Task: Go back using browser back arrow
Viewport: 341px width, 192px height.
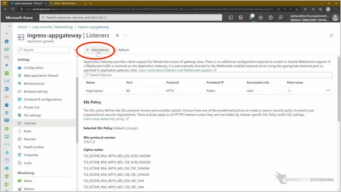Action: coord(5,9)
